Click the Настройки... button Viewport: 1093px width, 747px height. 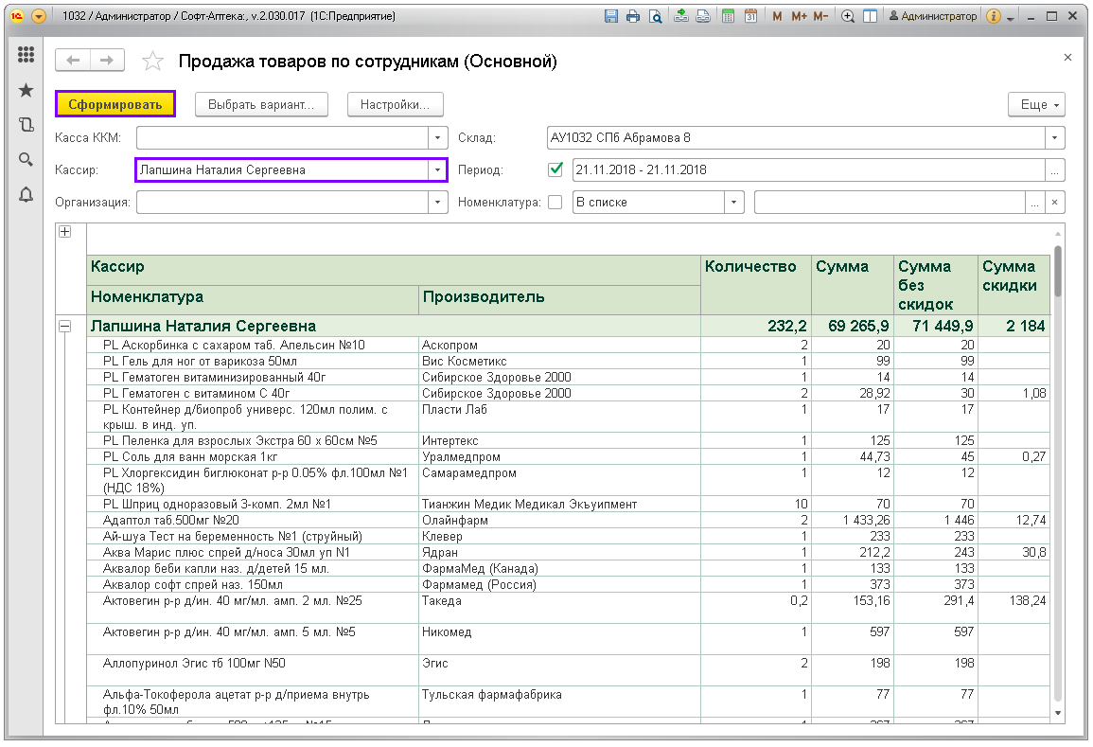click(396, 104)
